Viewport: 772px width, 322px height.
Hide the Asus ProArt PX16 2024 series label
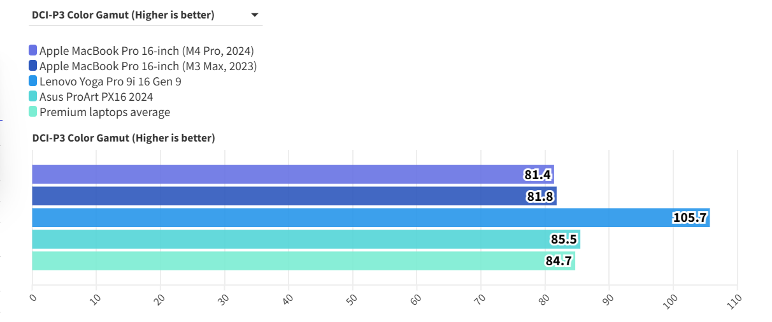click(96, 97)
